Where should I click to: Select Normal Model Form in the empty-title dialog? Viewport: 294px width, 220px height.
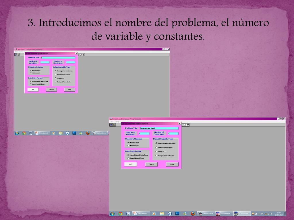click(x=38, y=84)
